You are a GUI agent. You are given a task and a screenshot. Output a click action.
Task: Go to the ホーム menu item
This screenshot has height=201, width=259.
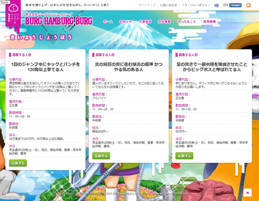coord(108,22)
